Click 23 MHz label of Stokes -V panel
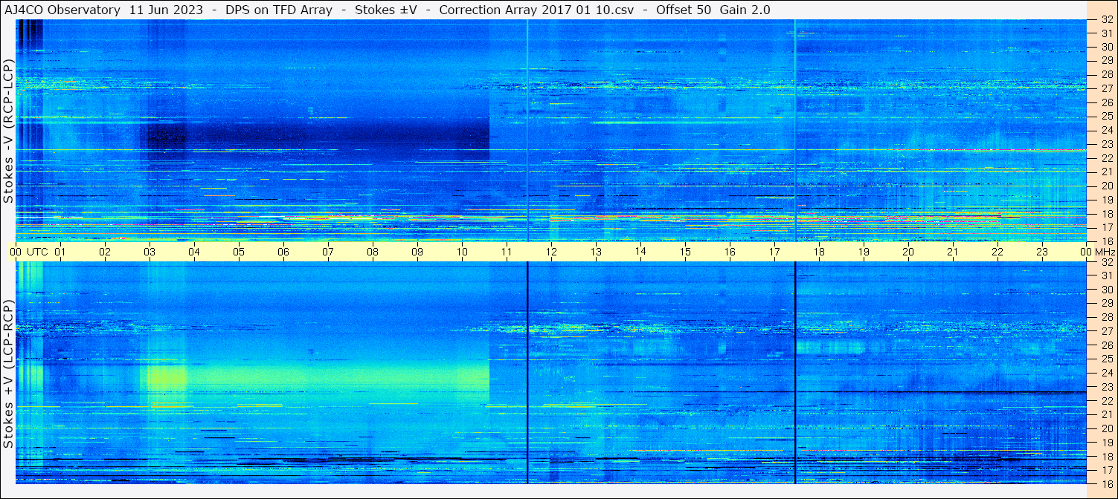This screenshot has height=499, width=1118. click(x=1107, y=144)
